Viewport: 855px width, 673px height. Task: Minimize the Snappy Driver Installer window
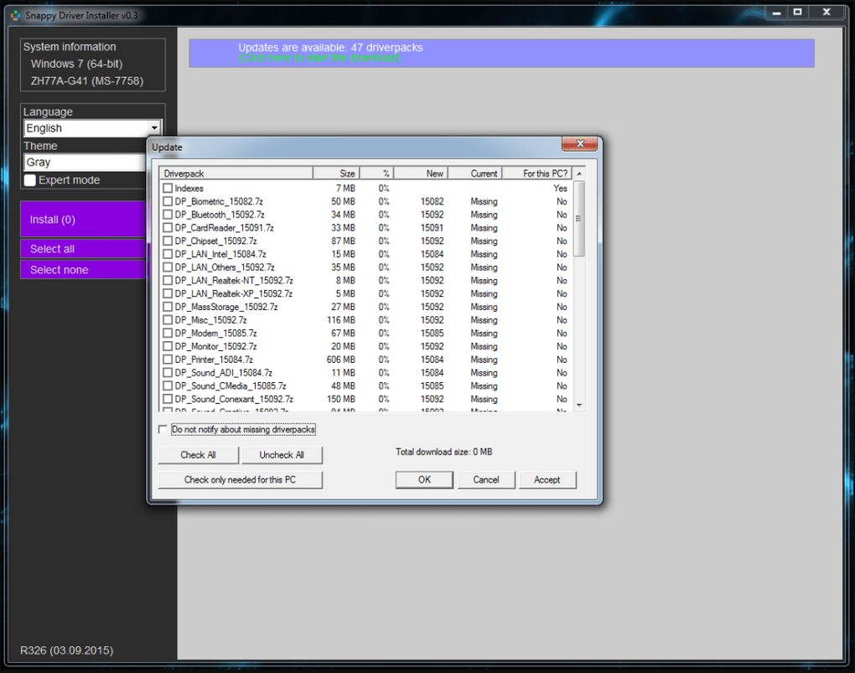pyautogui.click(x=776, y=12)
